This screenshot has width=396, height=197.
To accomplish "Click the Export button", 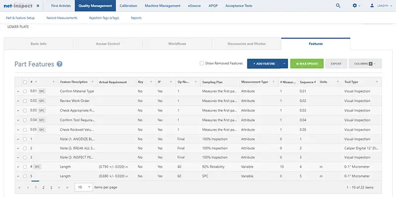I will point(336,64).
